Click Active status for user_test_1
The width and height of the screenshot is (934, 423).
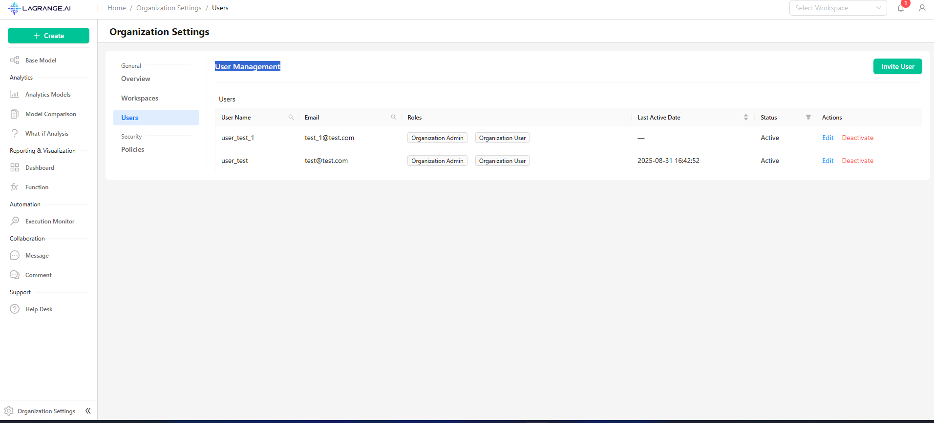point(769,138)
